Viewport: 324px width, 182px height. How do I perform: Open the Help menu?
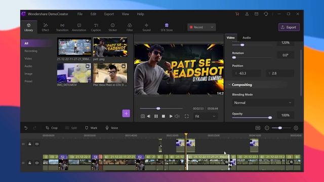140,14
